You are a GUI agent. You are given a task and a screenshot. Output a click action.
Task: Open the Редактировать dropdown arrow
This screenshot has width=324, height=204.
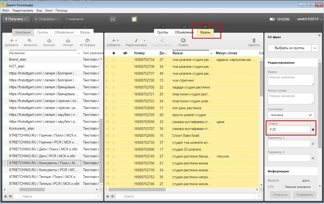tap(144, 40)
